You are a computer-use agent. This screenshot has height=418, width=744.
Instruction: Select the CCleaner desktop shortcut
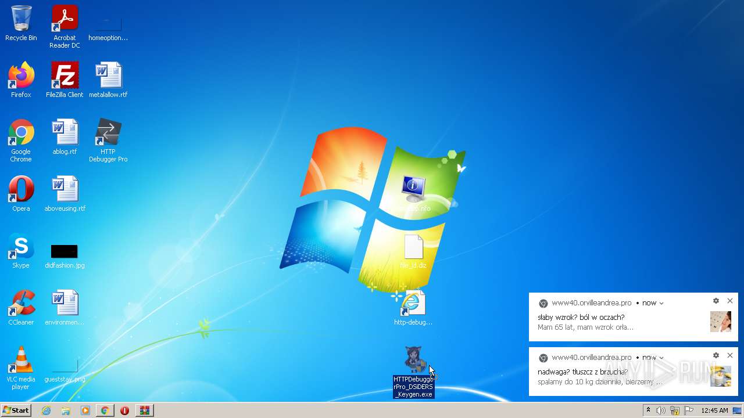[21, 308]
